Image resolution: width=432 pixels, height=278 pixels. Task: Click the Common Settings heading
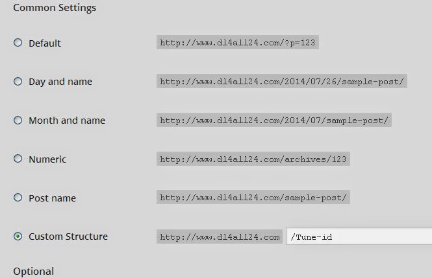click(55, 8)
